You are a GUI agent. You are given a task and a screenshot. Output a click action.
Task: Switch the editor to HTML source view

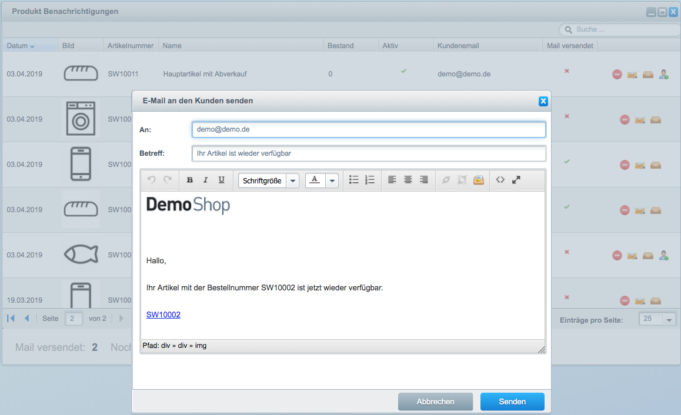500,180
